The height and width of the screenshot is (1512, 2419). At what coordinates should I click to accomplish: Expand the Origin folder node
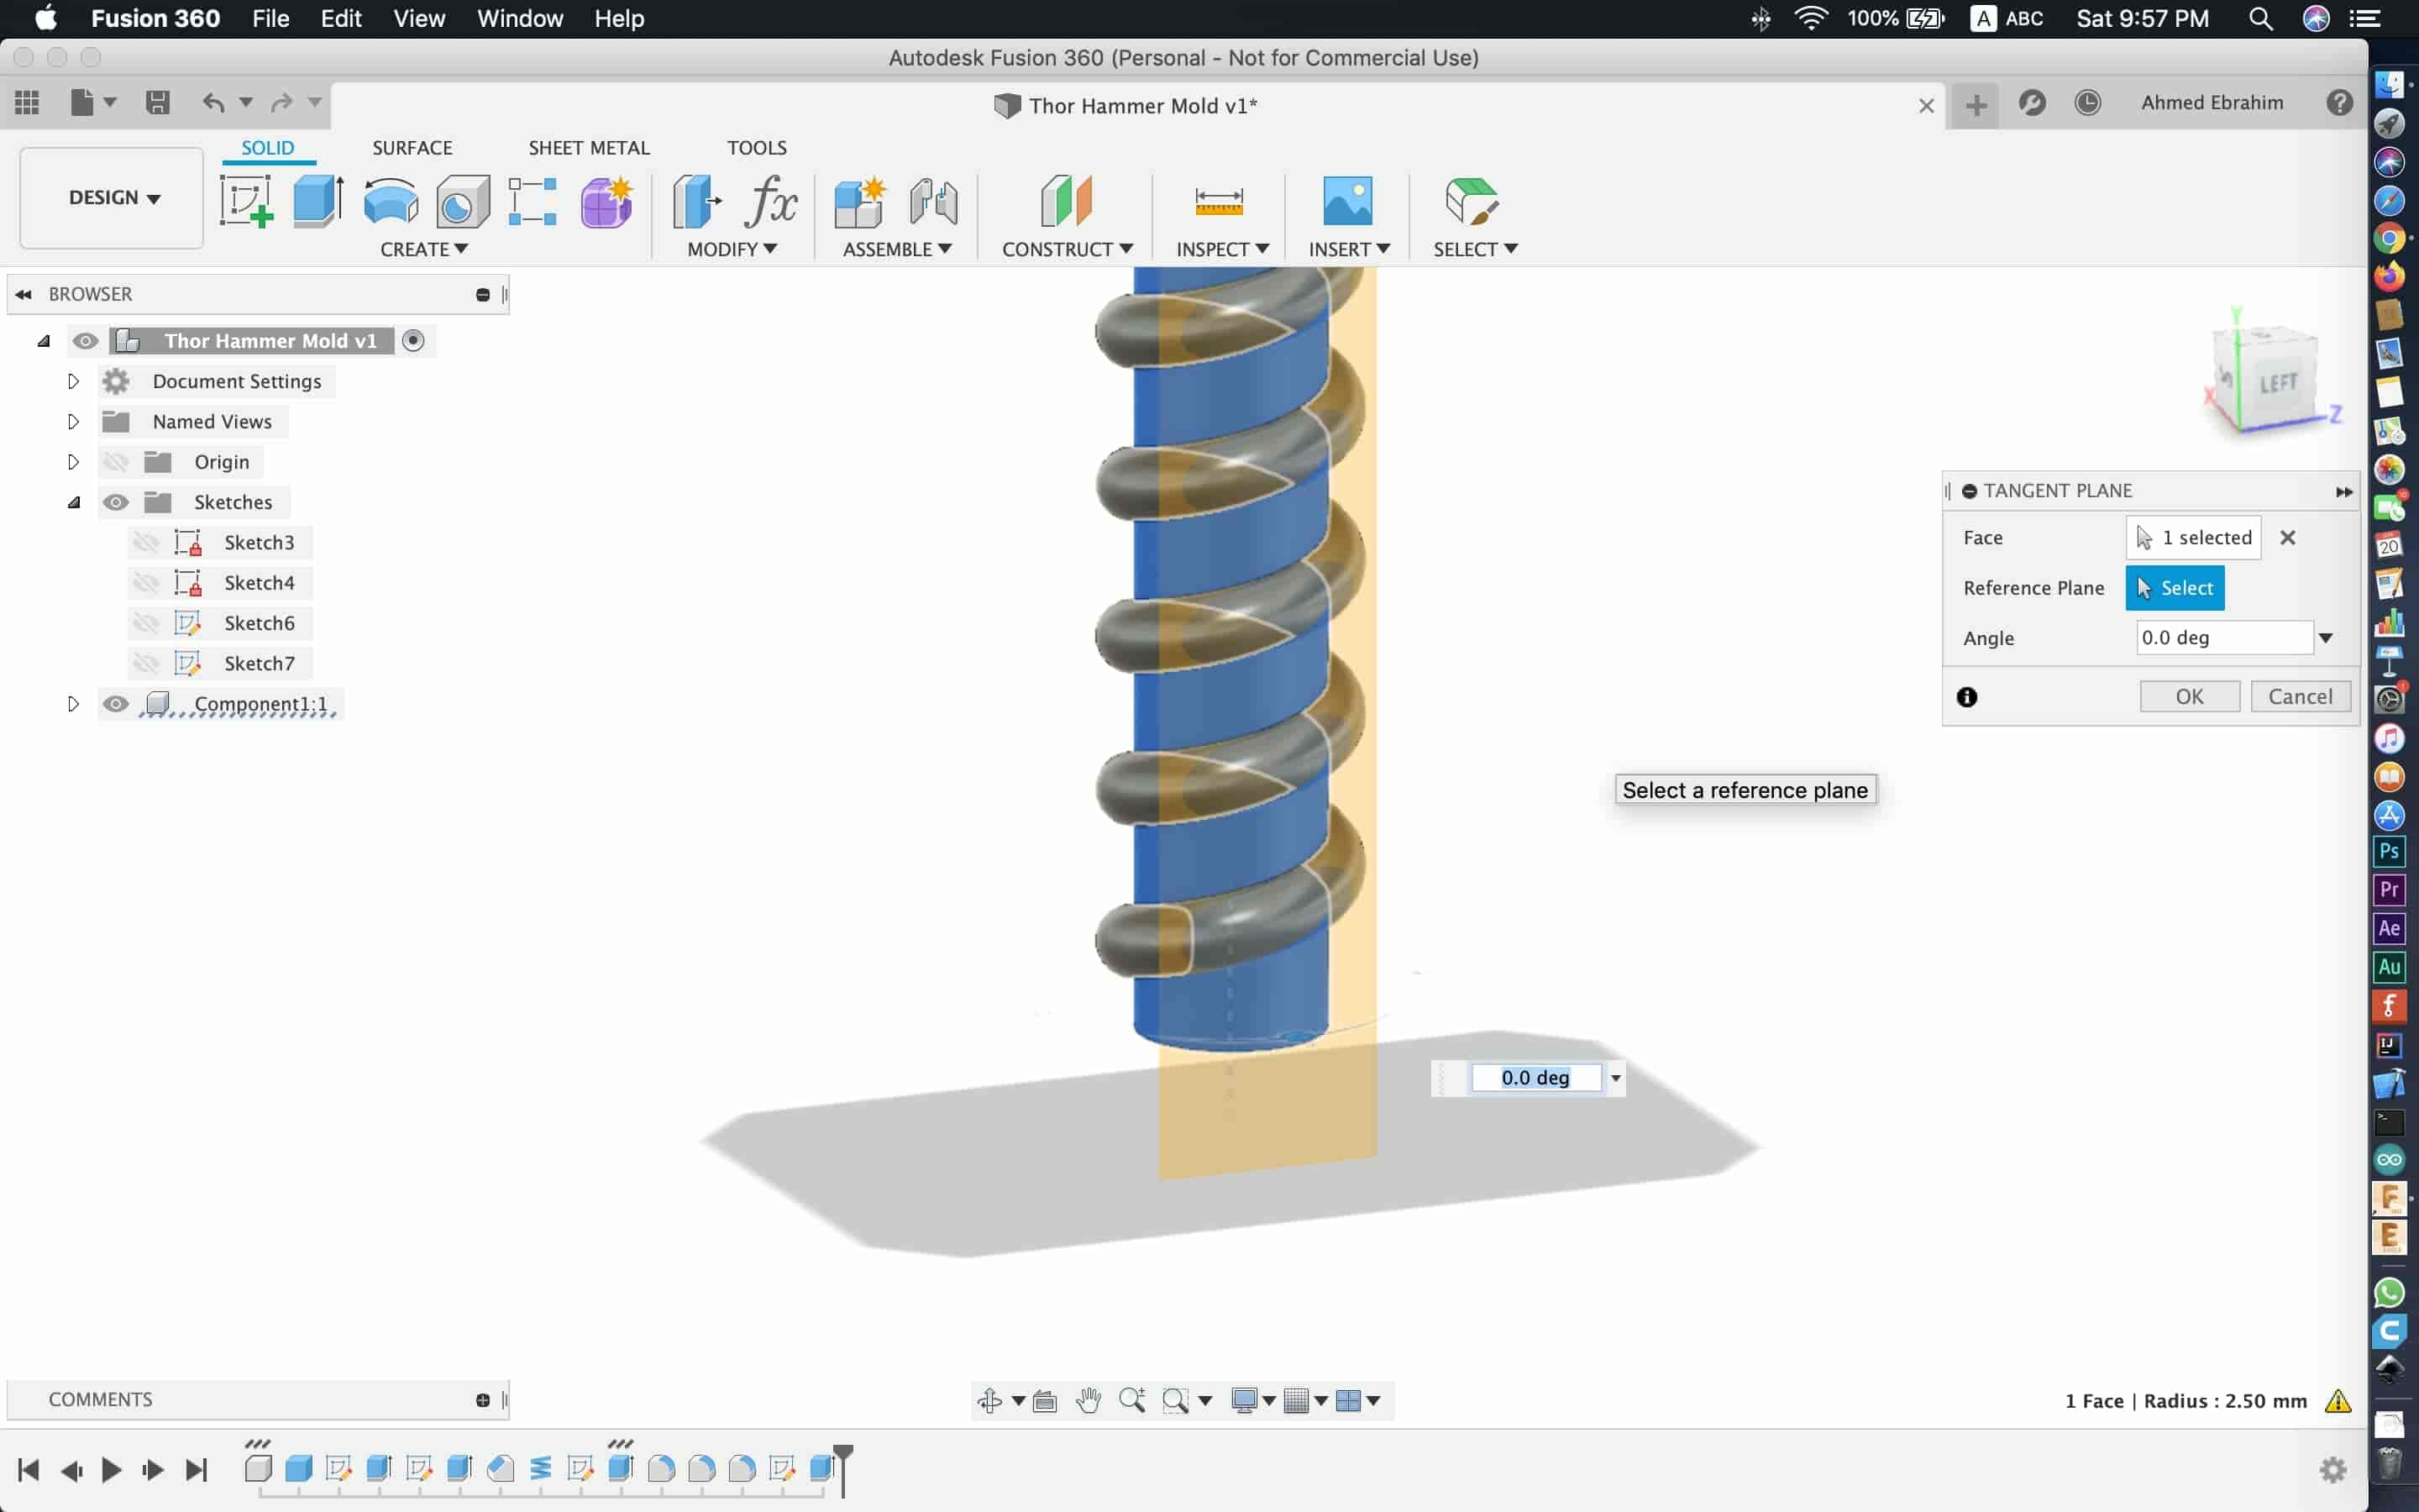click(73, 462)
